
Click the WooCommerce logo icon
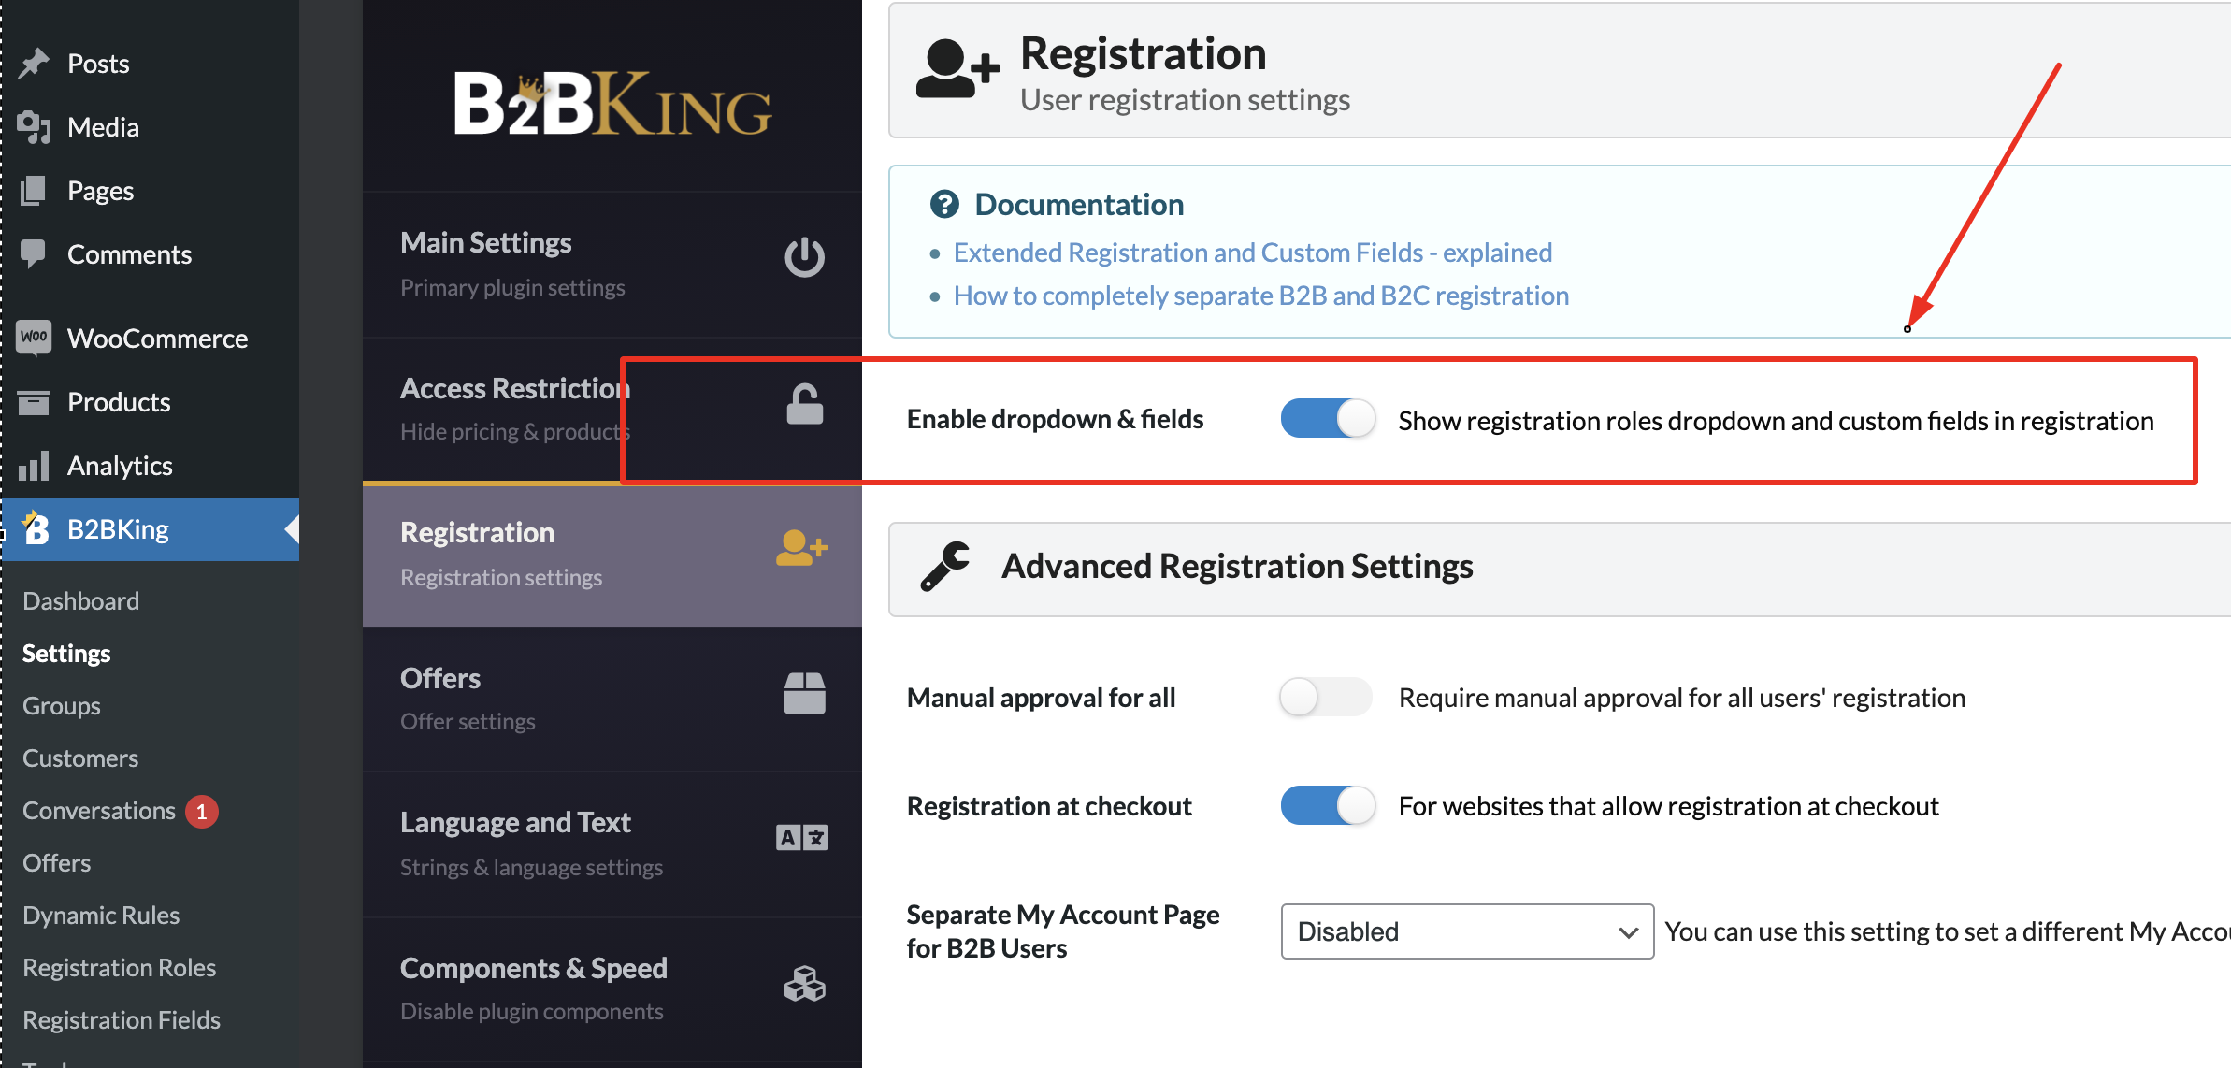(x=35, y=337)
